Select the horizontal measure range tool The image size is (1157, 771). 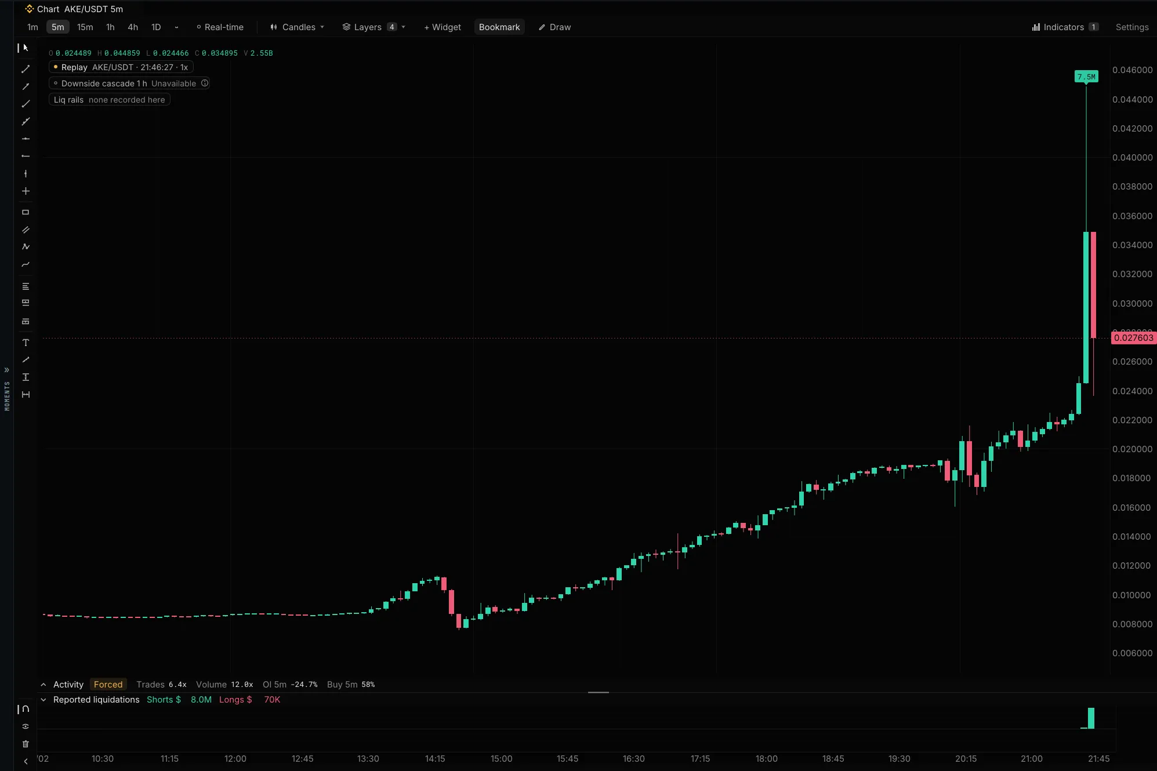(x=26, y=394)
